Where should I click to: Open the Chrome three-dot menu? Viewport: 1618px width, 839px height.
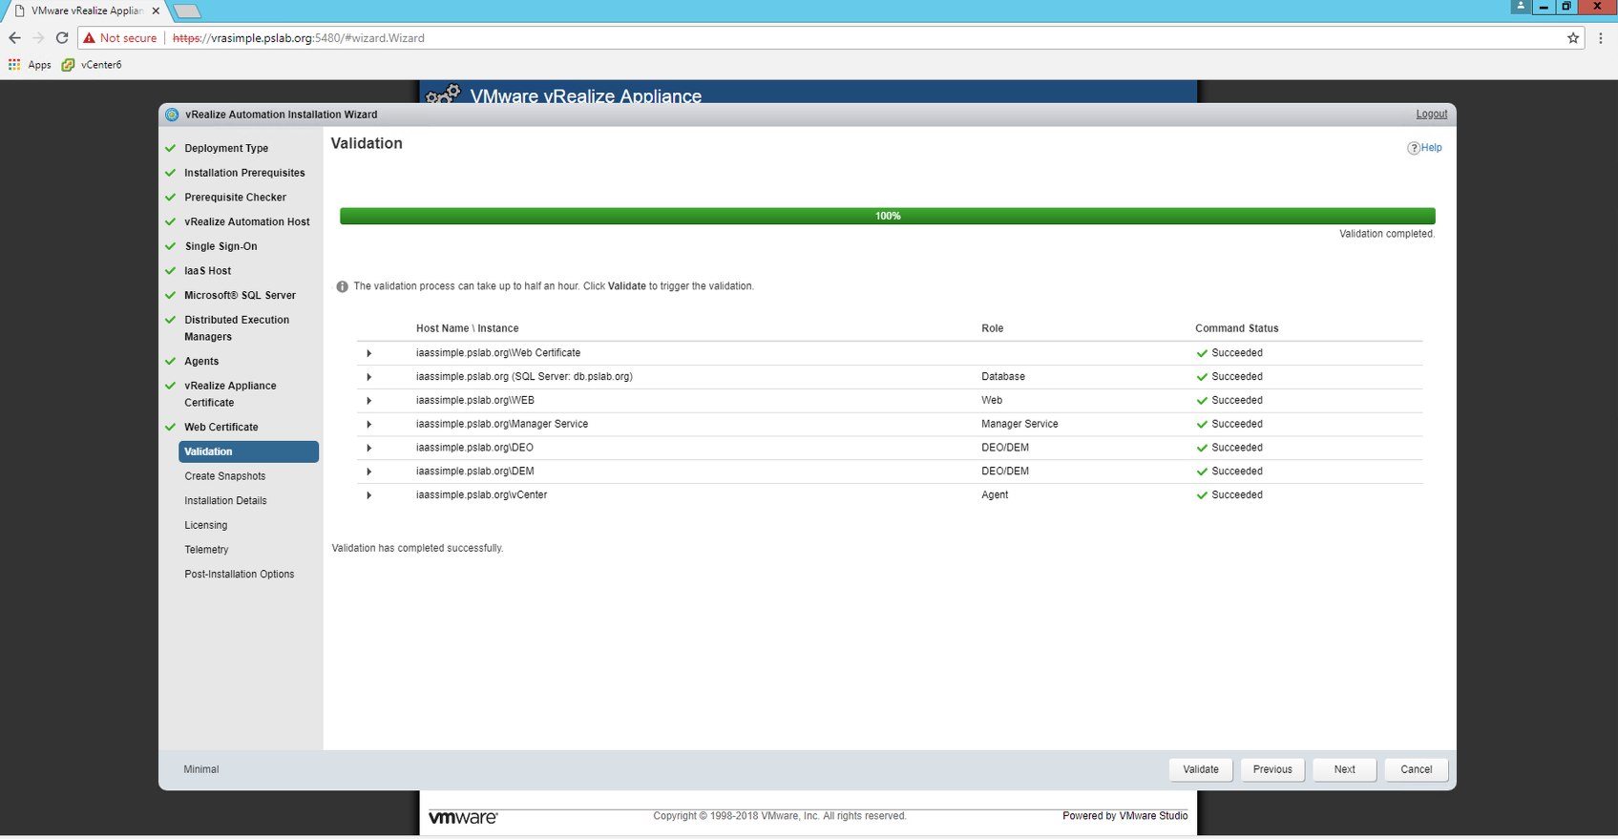pos(1601,38)
